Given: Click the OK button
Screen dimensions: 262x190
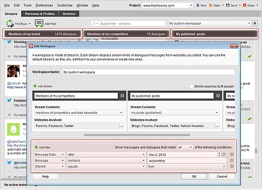Looking at the screenshot, I should click(x=194, y=176).
